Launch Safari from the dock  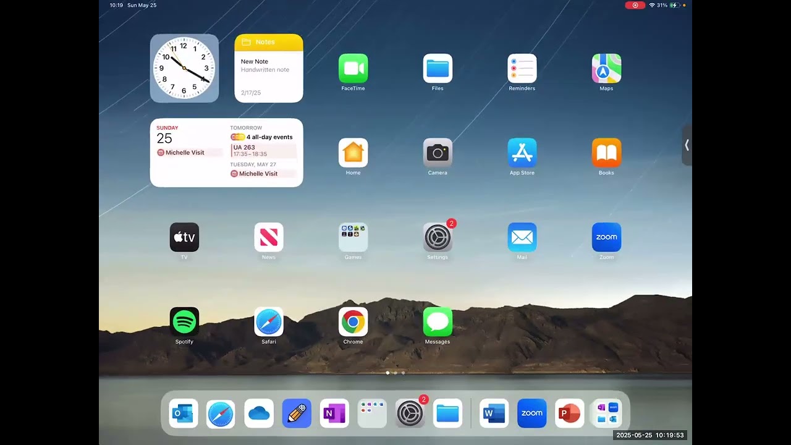221,413
